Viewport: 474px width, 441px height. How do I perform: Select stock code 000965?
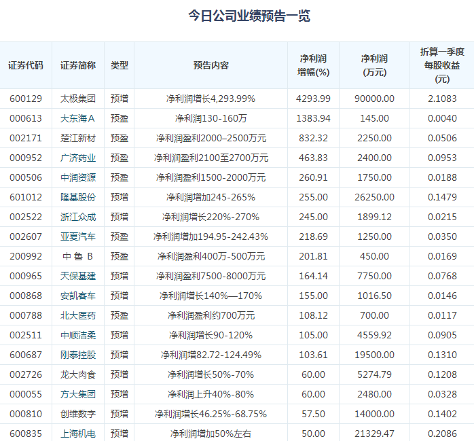[26, 276]
